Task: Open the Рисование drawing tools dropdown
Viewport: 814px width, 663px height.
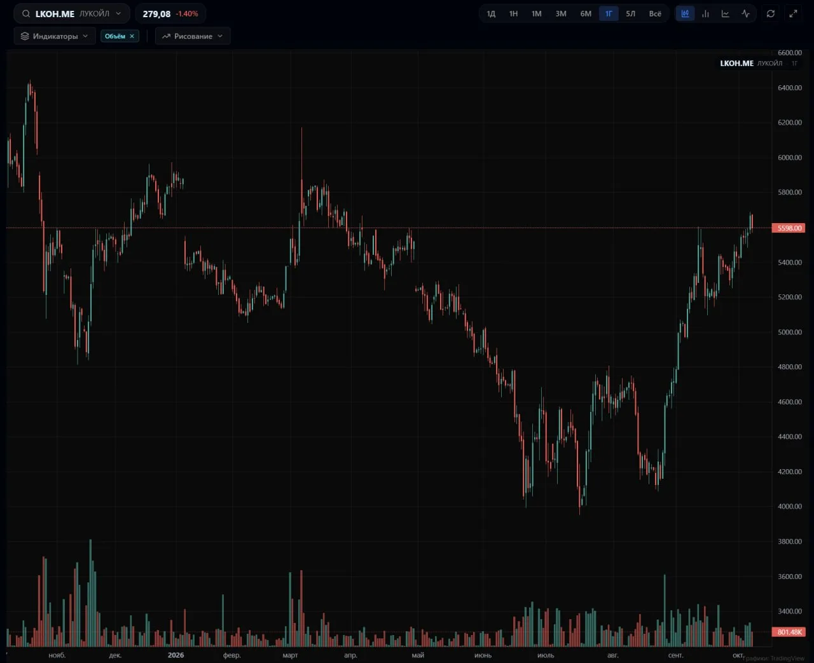Action: point(193,36)
